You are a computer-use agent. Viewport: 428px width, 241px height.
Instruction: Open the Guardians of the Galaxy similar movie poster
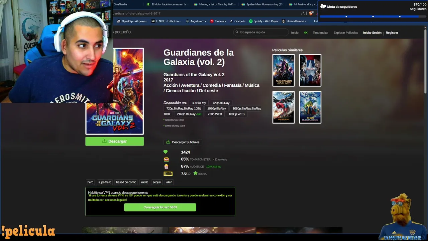tap(284, 70)
